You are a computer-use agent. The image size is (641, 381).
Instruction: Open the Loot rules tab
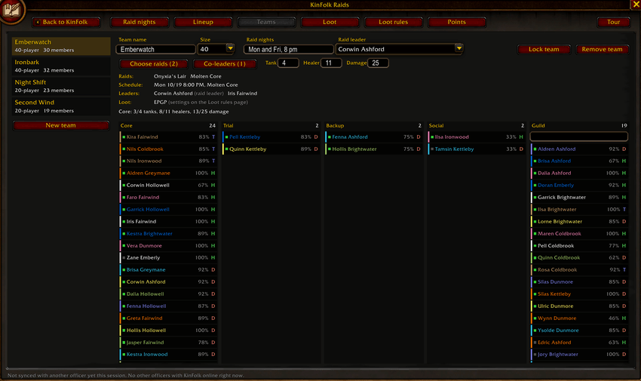pyautogui.click(x=393, y=22)
